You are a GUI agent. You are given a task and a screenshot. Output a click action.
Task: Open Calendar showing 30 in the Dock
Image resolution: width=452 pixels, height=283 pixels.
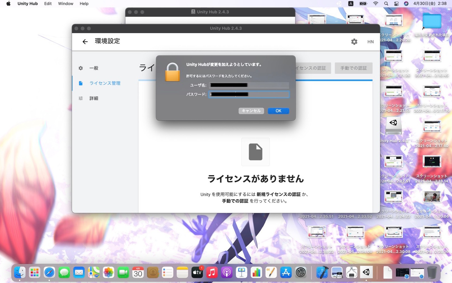pos(138,272)
